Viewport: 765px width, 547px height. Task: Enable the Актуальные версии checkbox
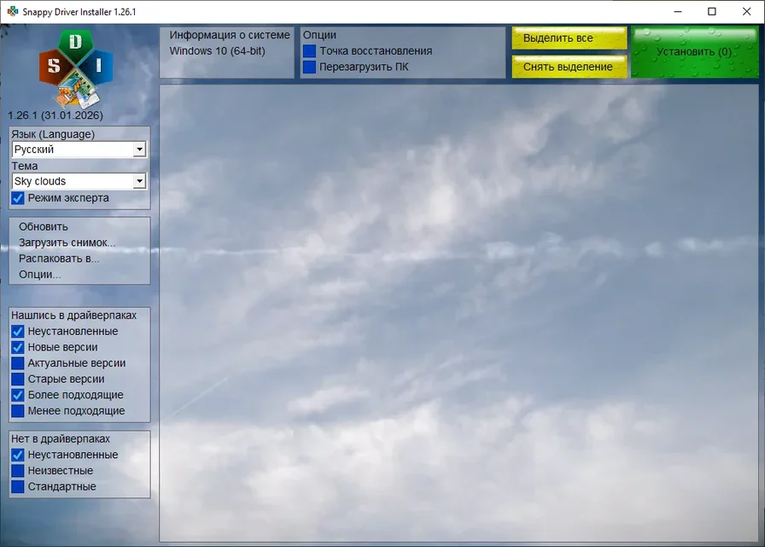pos(18,363)
